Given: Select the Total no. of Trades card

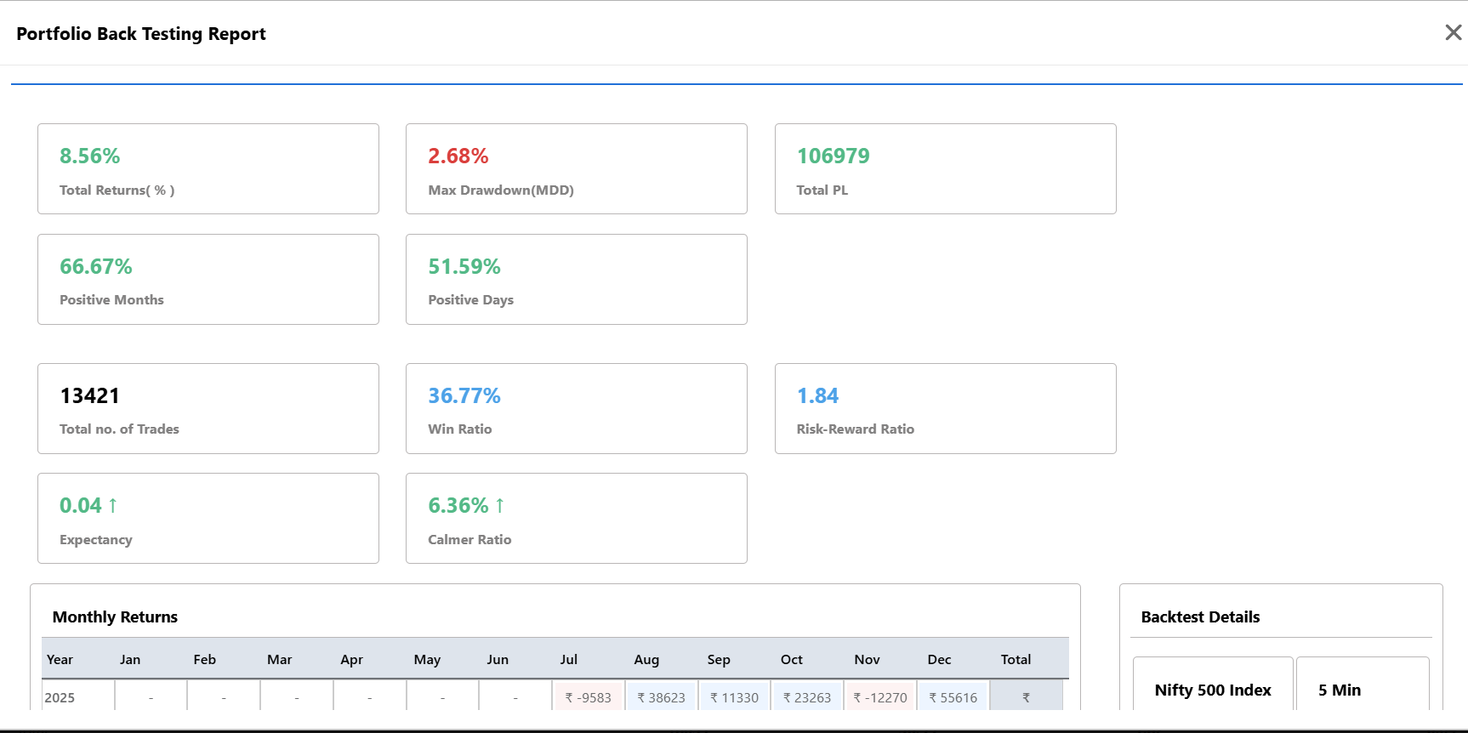Looking at the screenshot, I should (x=208, y=408).
